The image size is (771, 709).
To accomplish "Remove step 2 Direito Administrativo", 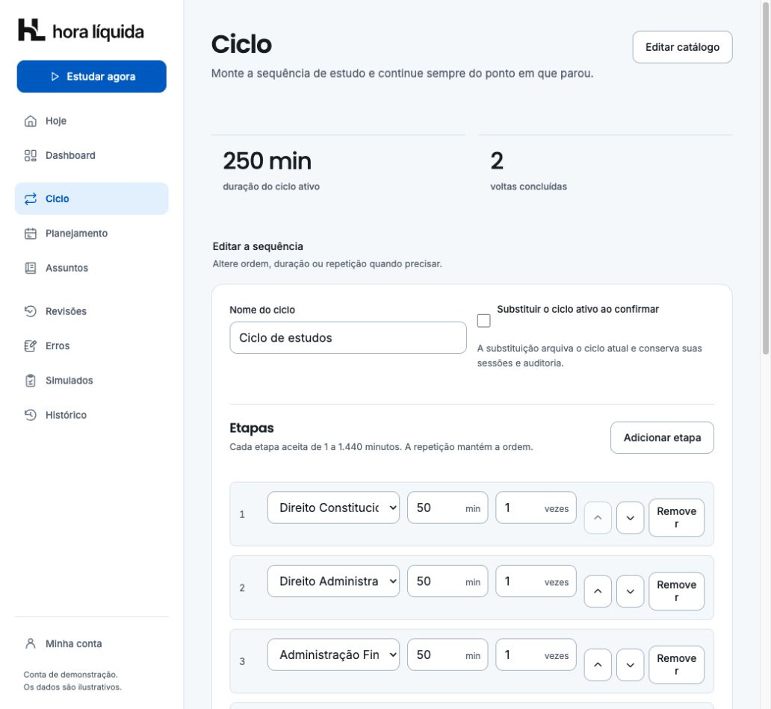I will click(677, 591).
